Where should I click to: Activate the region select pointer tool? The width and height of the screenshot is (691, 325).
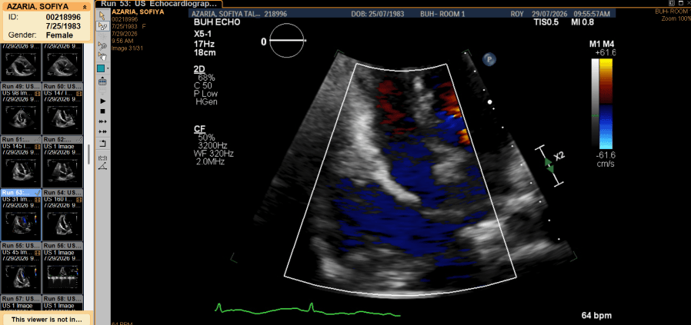(x=102, y=26)
